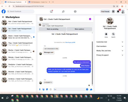Viewport: 128px width, 102px height.
Task: Open Blaine conversation
Action: coord(18,37)
